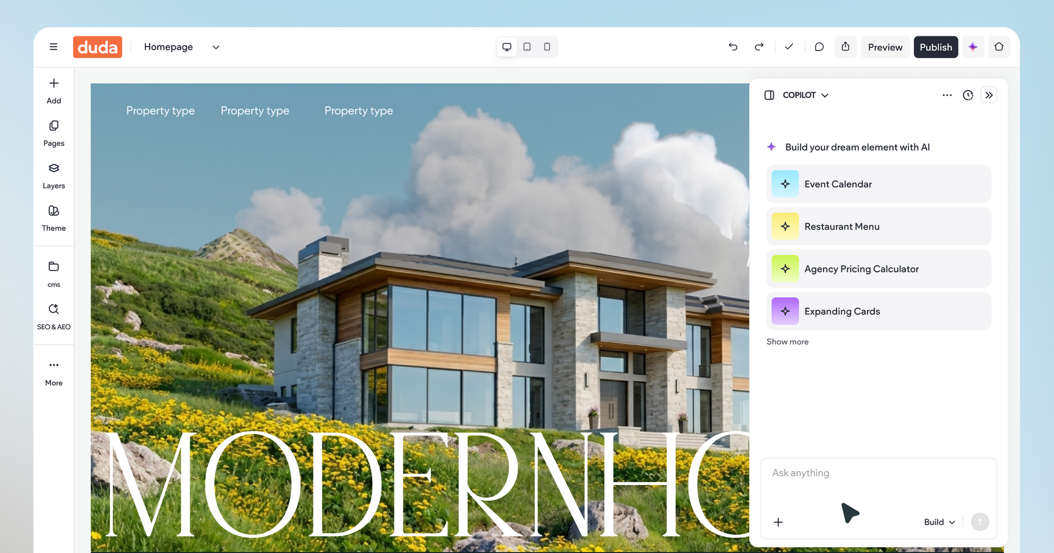Open the SEO & AEO panel
Screen dimensions: 1054x553
[54, 317]
